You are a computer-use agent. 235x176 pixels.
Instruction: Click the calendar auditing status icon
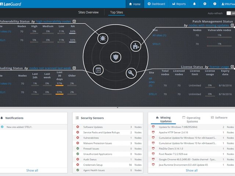(98, 70)
